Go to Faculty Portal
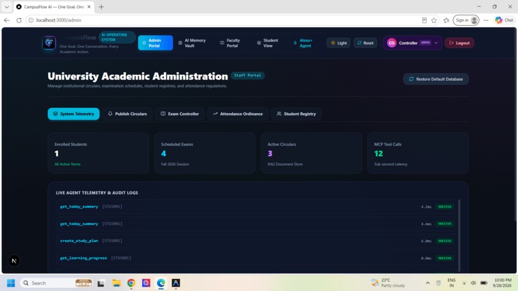This screenshot has height=291, width=518. tap(231, 43)
